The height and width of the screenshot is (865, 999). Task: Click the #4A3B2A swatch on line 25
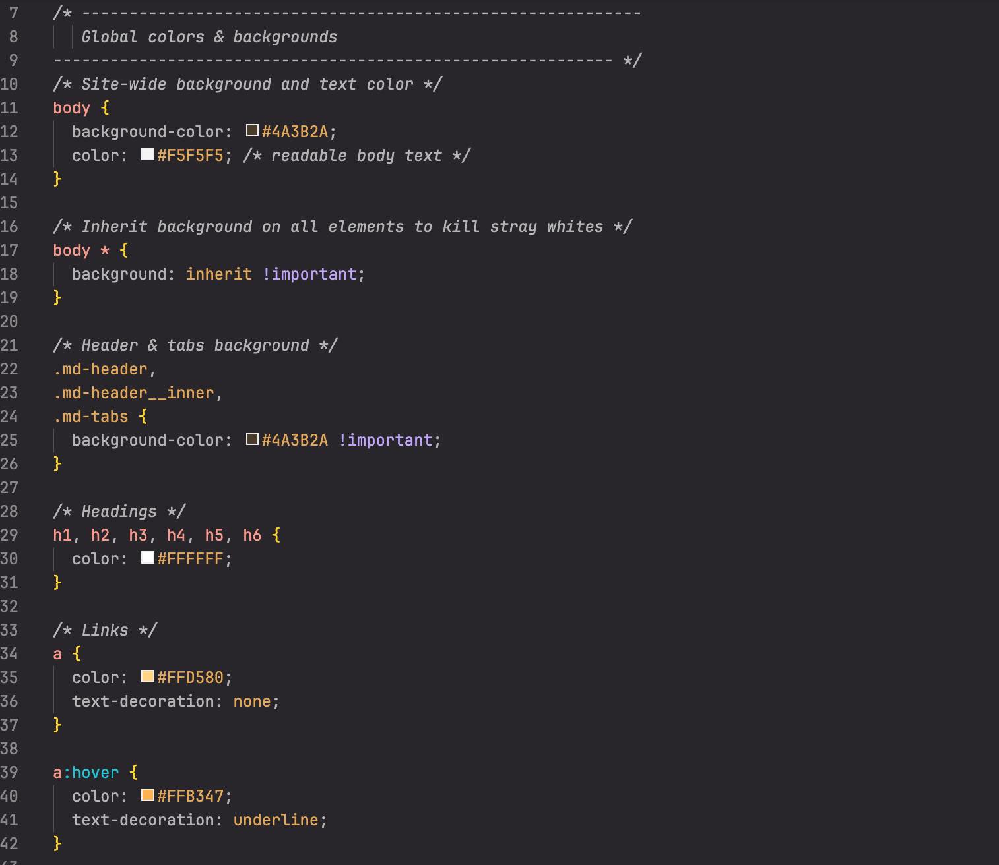[252, 439]
